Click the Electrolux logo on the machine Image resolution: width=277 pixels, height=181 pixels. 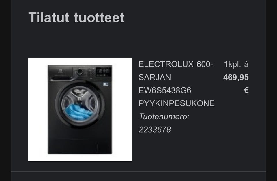pyautogui.click(x=60, y=72)
